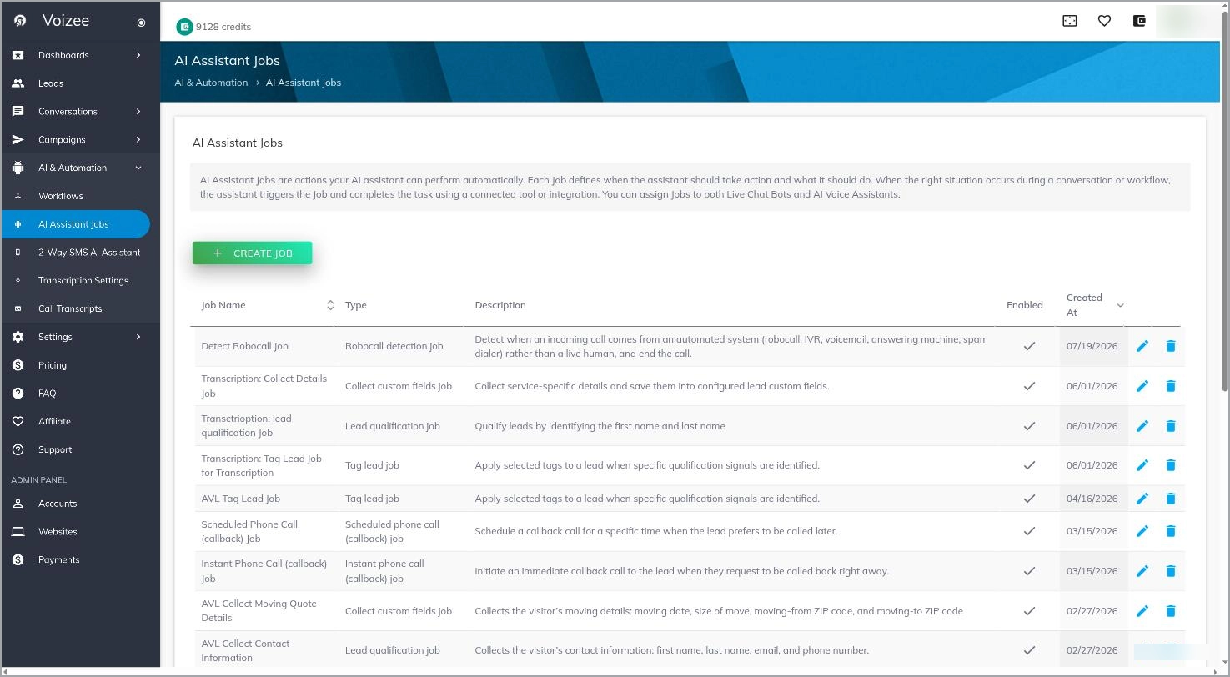Edit the Detect Robocall Job
Image resolution: width=1230 pixels, height=677 pixels.
click(1142, 346)
